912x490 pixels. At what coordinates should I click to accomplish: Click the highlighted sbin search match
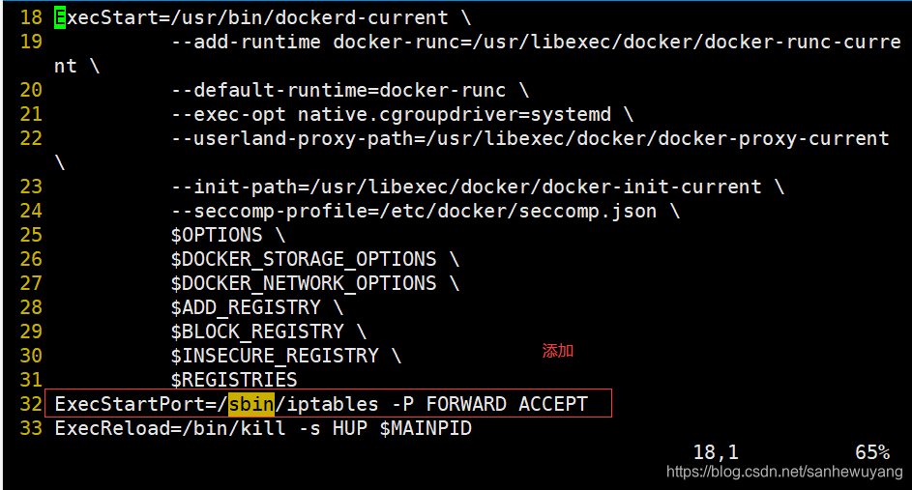251,403
